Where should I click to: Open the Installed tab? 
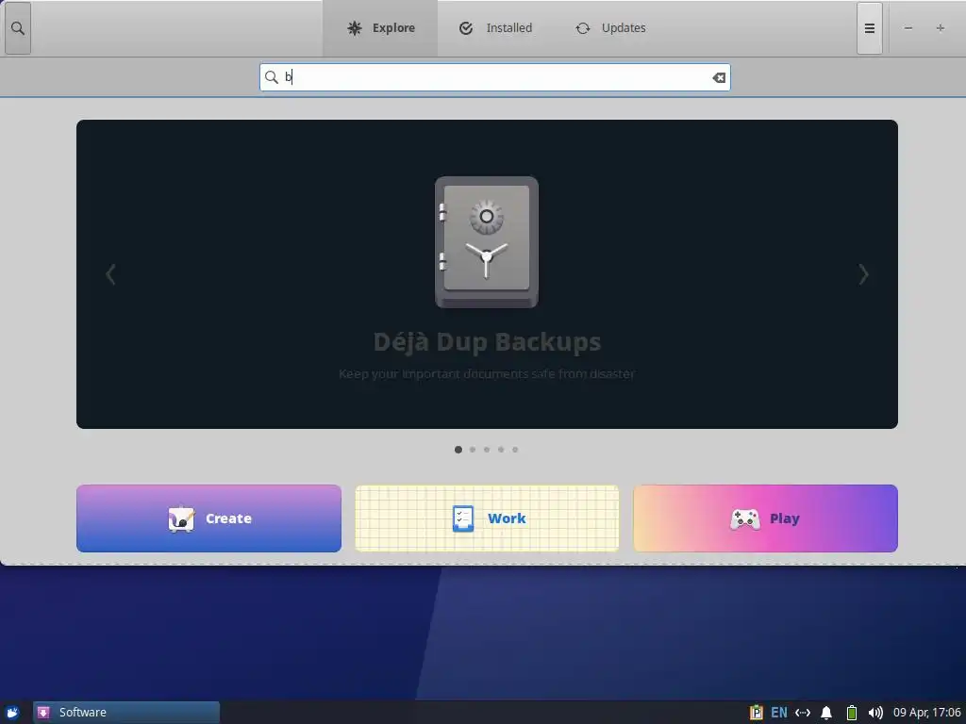(x=495, y=28)
